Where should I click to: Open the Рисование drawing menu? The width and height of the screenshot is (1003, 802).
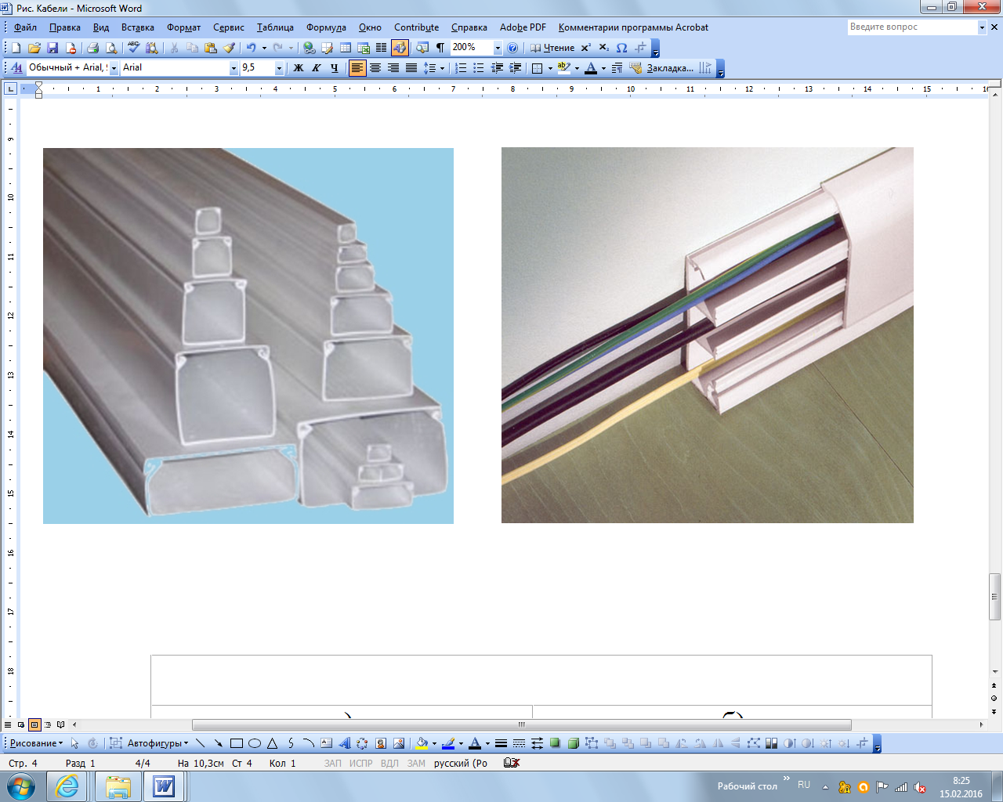36,743
